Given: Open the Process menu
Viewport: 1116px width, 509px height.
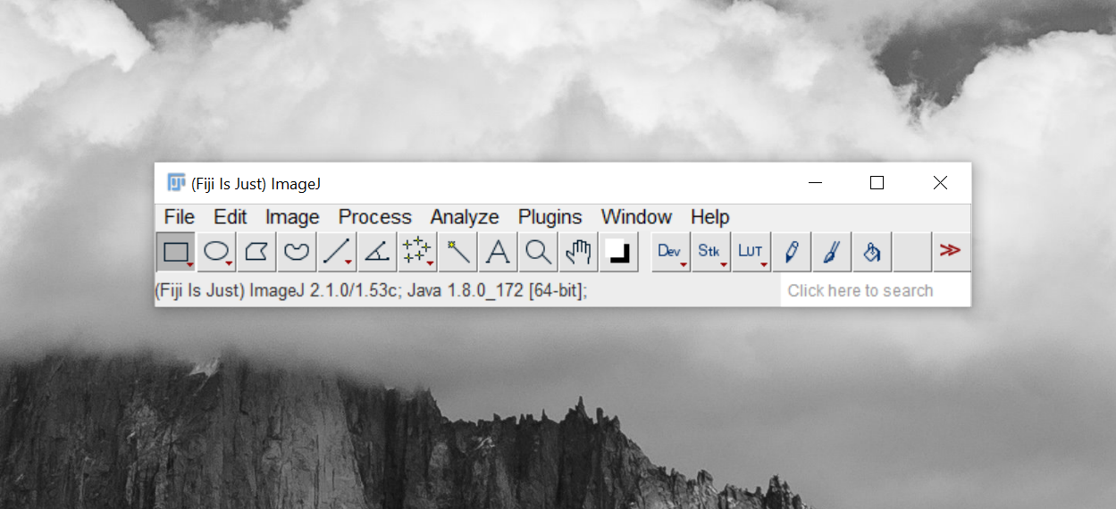Looking at the screenshot, I should pyautogui.click(x=375, y=217).
